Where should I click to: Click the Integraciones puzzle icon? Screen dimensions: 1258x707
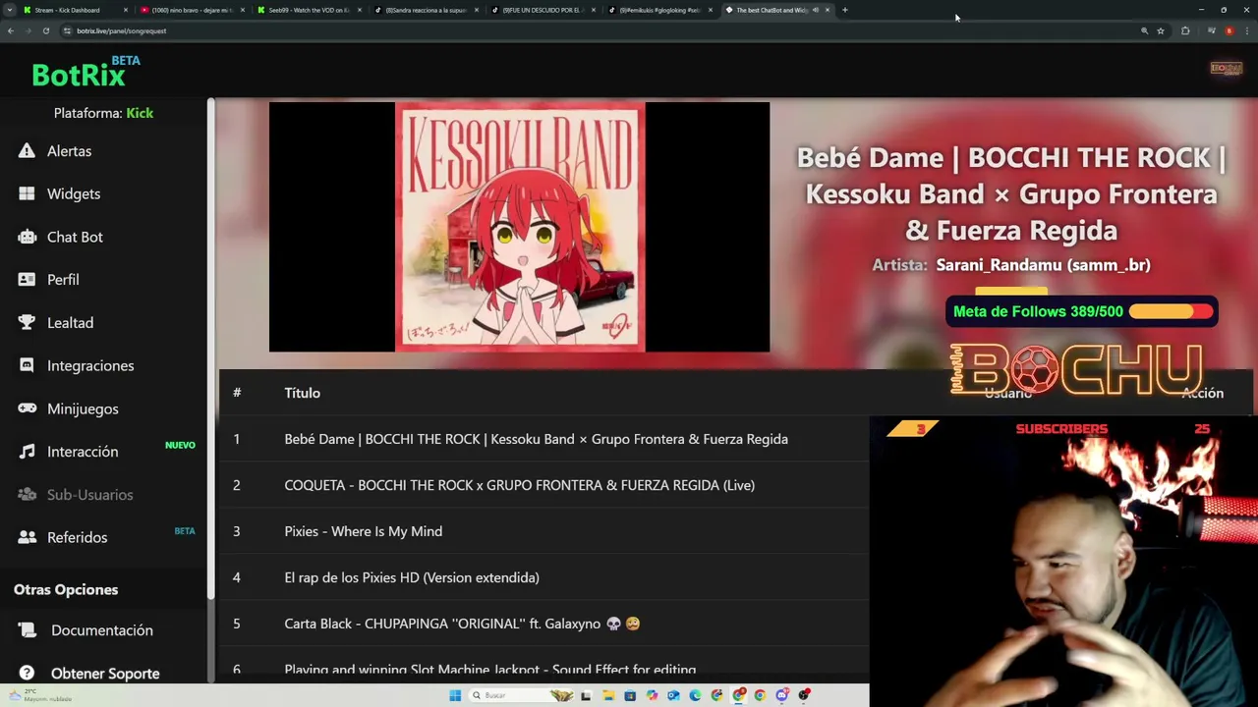[x=27, y=365]
